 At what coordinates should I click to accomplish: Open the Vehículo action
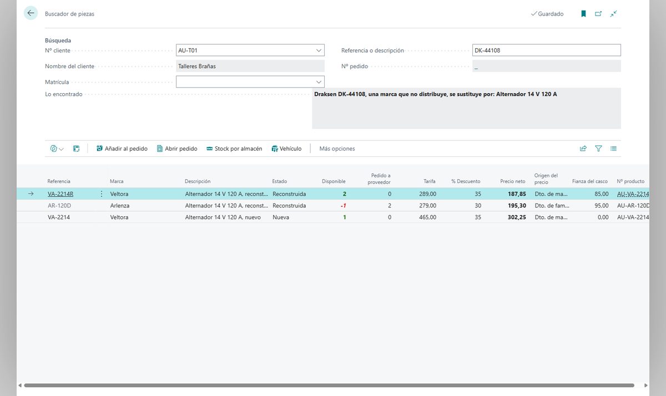click(x=286, y=149)
